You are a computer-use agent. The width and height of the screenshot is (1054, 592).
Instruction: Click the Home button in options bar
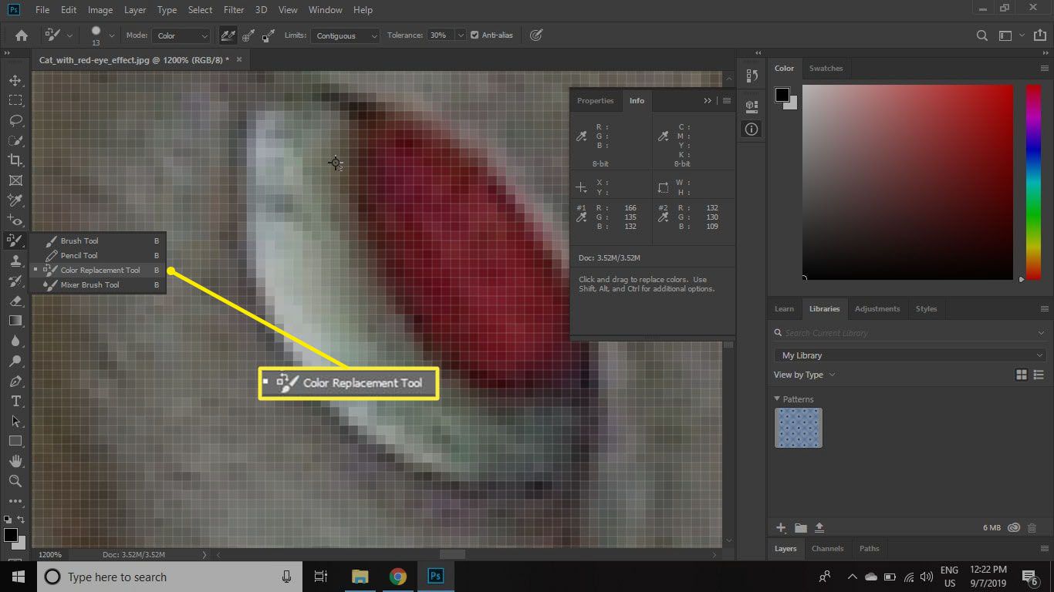pyautogui.click(x=22, y=35)
